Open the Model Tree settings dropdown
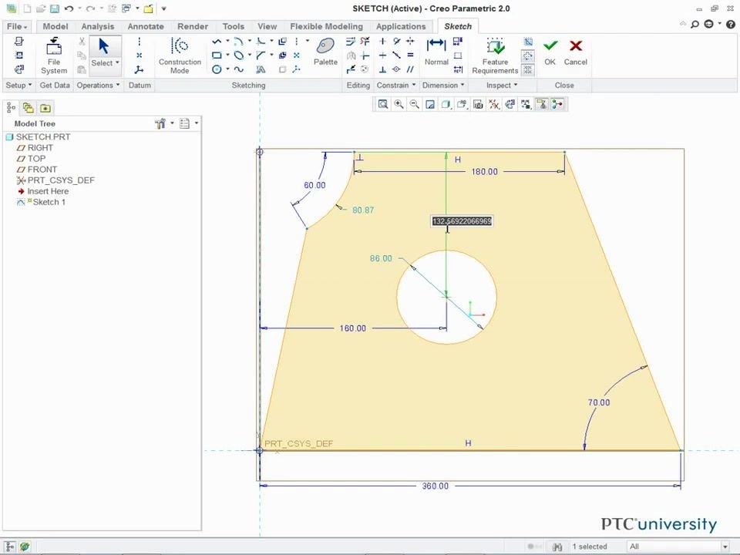 (163, 123)
